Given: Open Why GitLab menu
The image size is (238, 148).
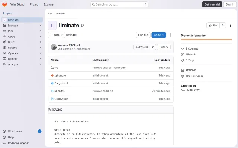Looking at the screenshot, I should tap(17, 4).
